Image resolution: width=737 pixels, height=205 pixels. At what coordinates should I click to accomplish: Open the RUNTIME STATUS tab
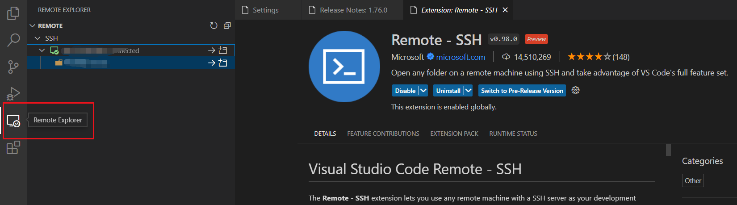pyautogui.click(x=513, y=134)
